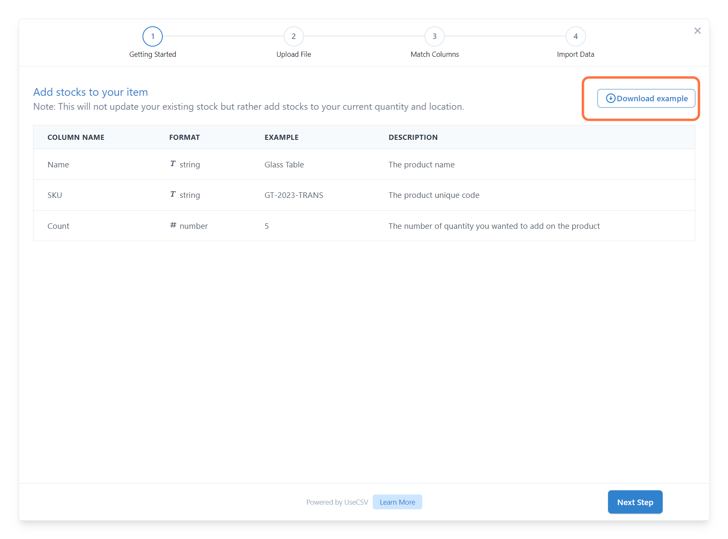Click the text-type icon in Name row
Screen dimensions: 728x539
tap(173, 164)
